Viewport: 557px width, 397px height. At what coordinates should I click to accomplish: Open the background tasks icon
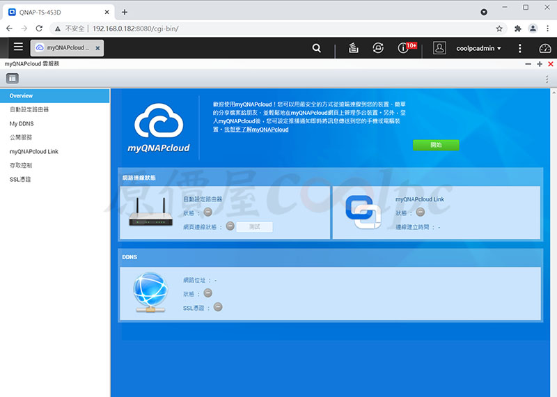(x=353, y=47)
